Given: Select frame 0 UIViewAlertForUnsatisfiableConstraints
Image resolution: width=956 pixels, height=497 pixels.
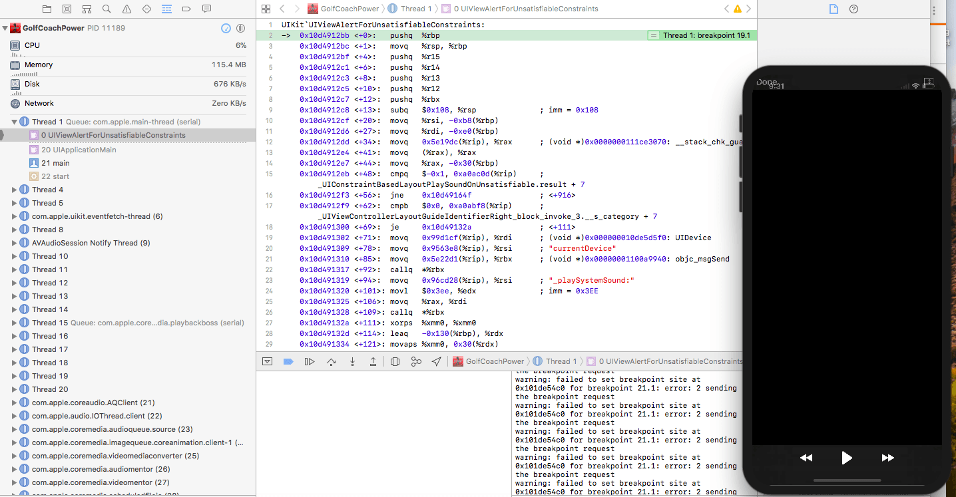Looking at the screenshot, I should pos(128,135).
